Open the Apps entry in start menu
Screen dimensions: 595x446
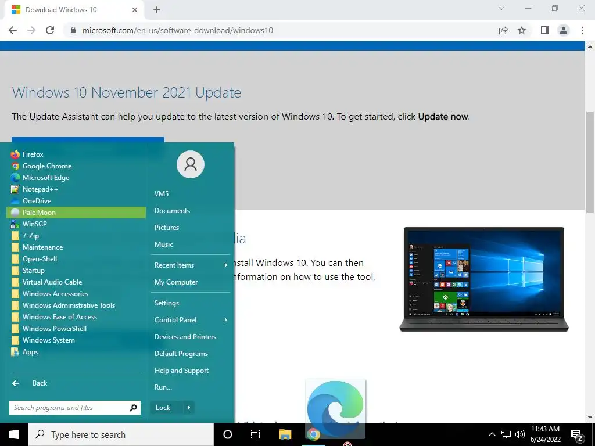76,352
